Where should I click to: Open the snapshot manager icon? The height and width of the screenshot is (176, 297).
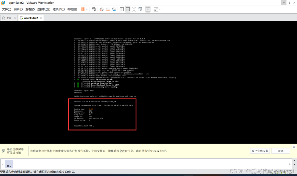[x=114, y=9]
